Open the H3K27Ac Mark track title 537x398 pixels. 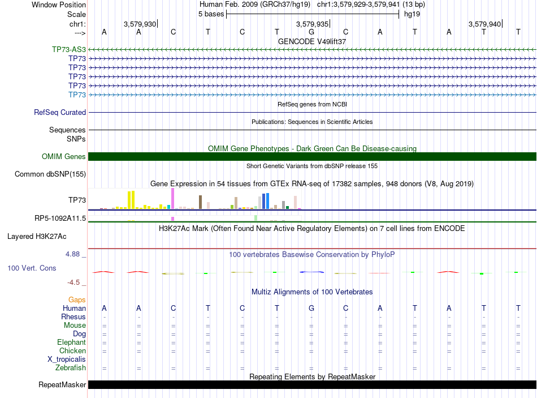pyautogui.click(x=312, y=229)
